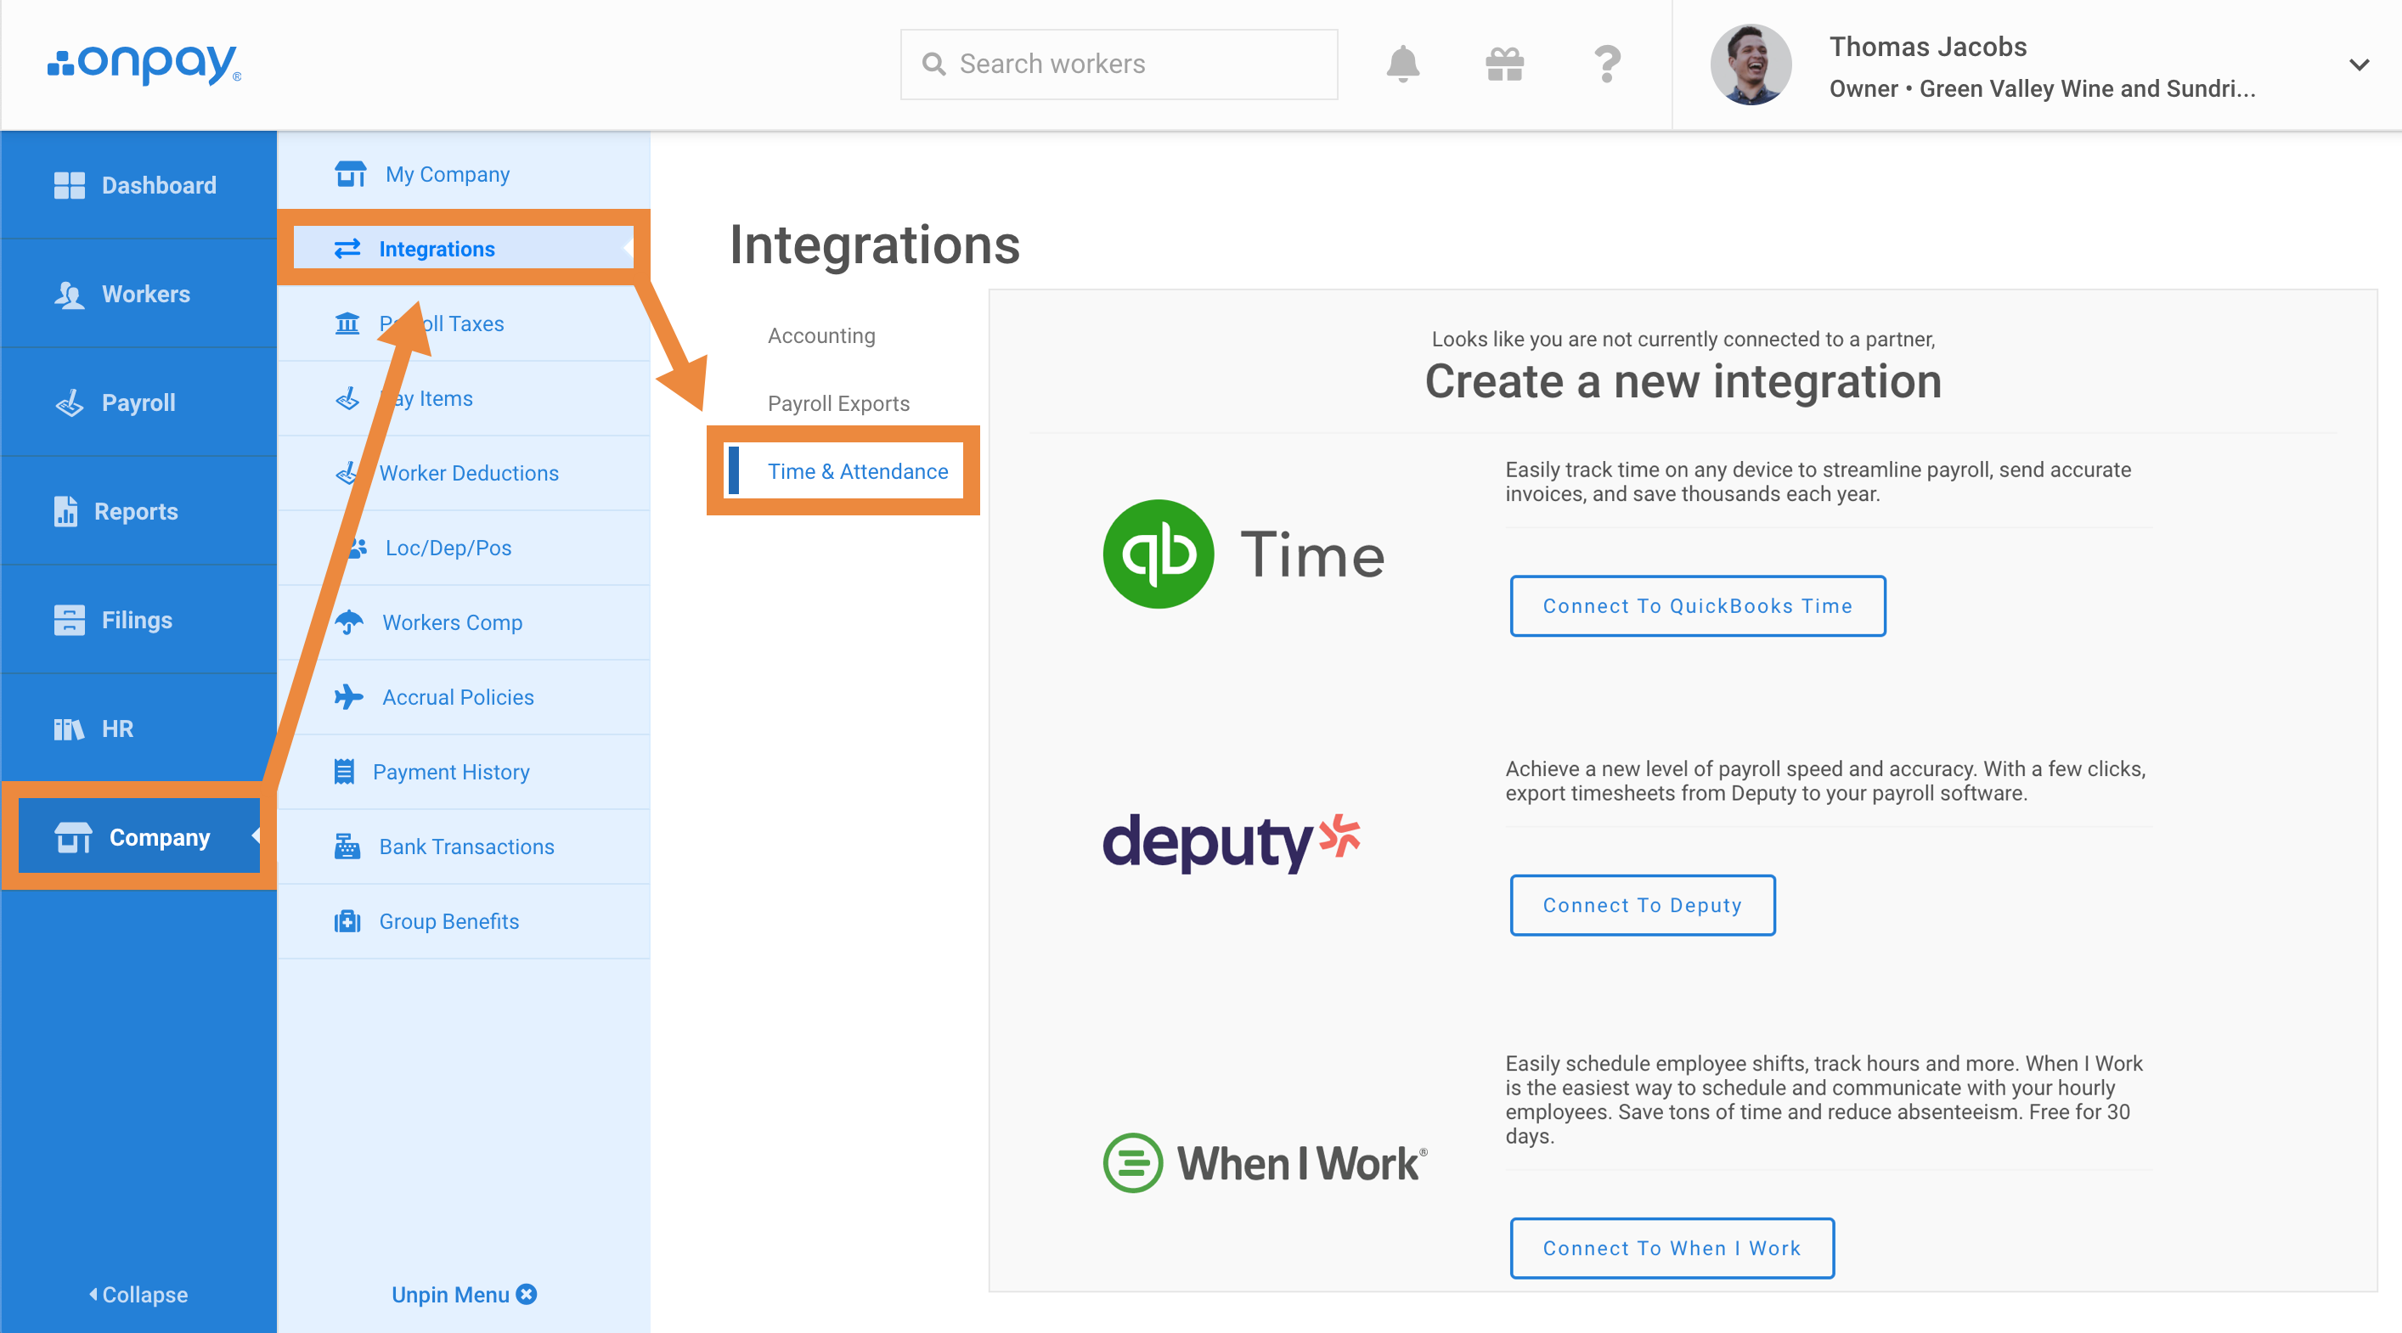
Task: Click Connect To QuickBooks Time button
Action: click(1697, 606)
